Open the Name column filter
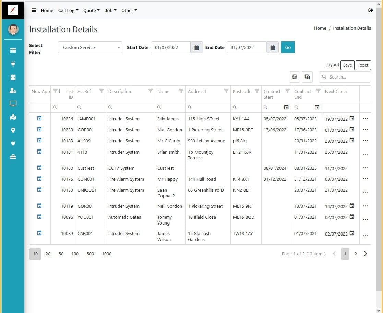 click(x=181, y=91)
